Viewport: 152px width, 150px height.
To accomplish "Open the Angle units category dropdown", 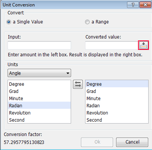I will [39, 73].
